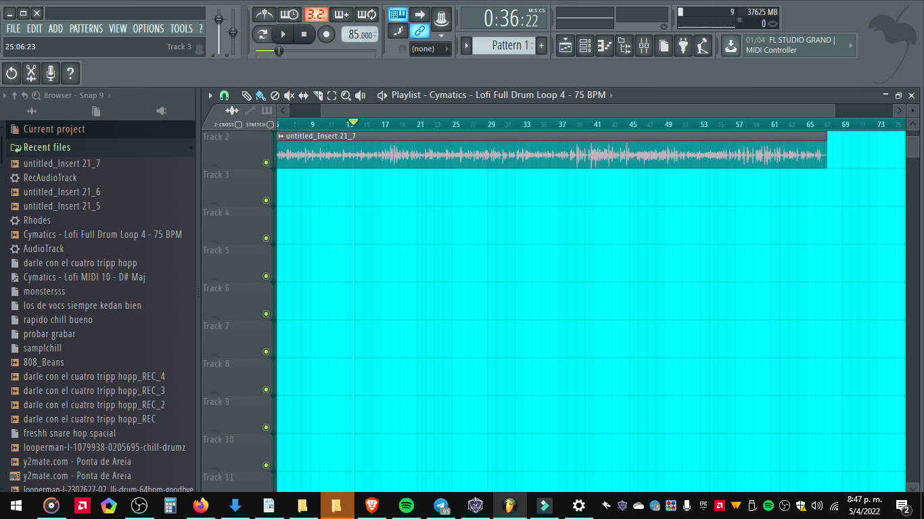Enable the STRETCH checkbox
The height and width of the screenshot is (519, 924).
[x=271, y=124]
